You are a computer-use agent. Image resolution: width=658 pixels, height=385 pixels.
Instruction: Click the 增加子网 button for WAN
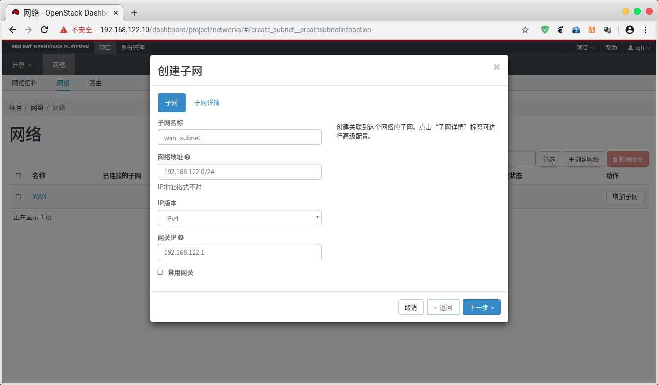pyautogui.click(x=625, y=197)
